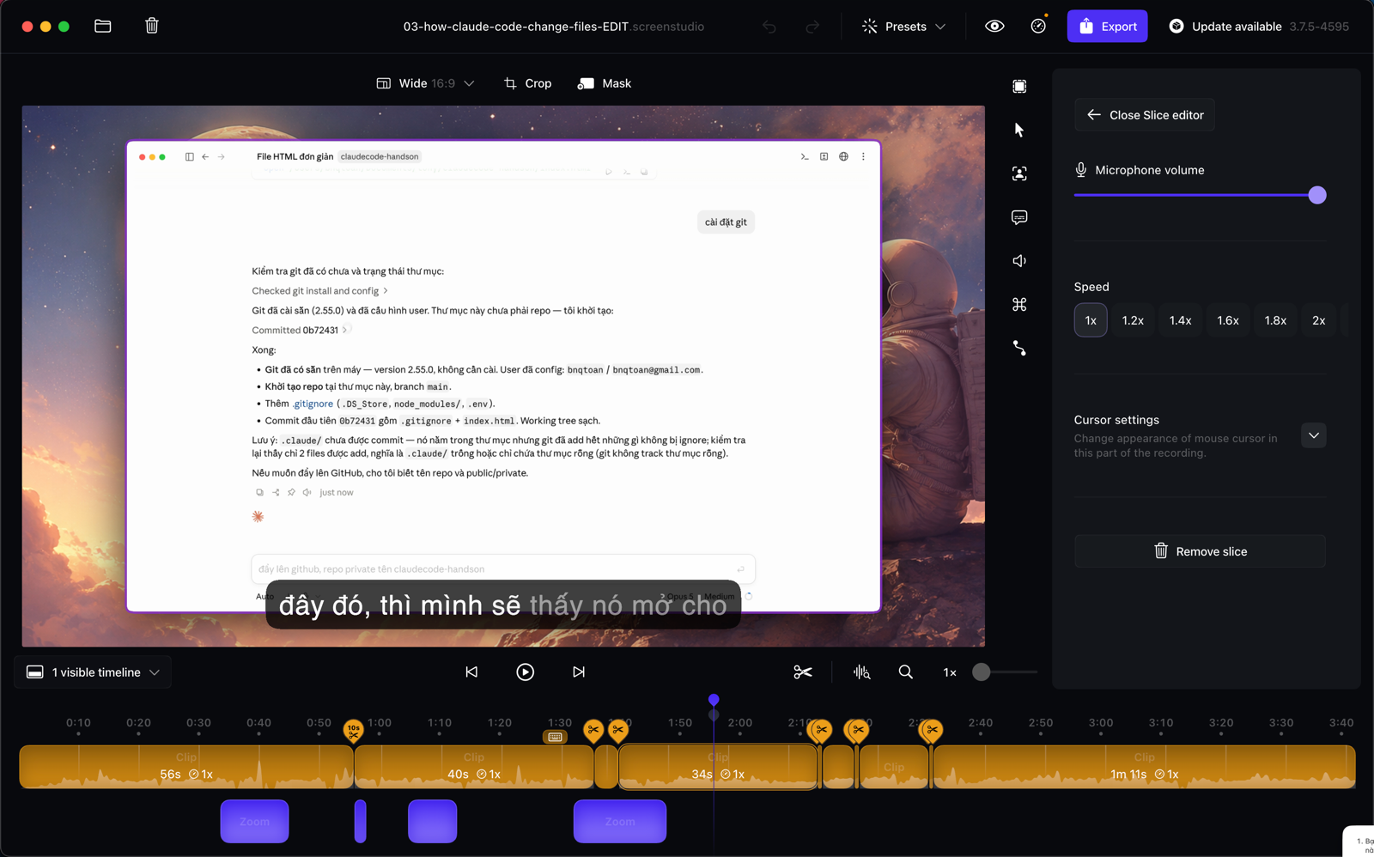Click the 1x playback speed label
The height and width of the screenshot is (857, 1374).
(950, 672)
